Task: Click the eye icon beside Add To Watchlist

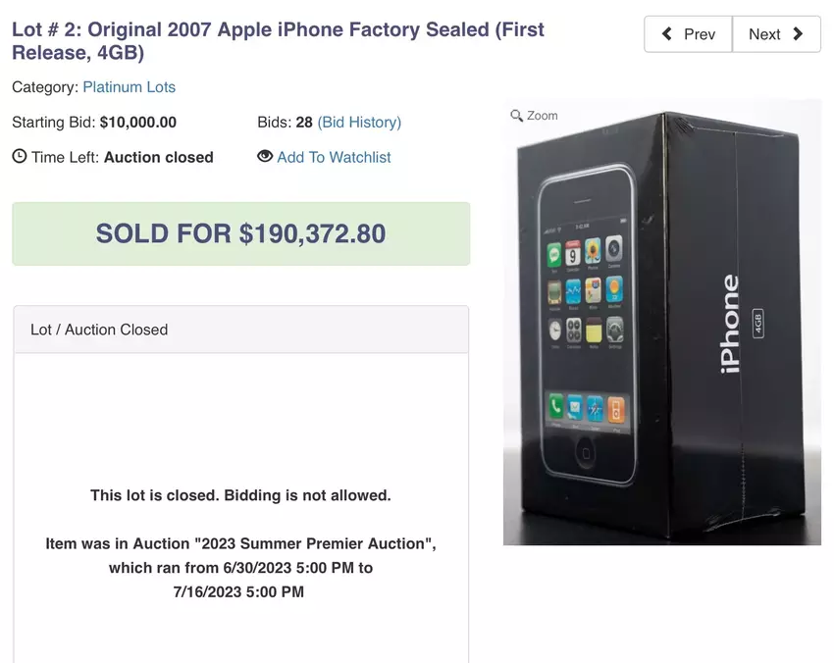Action: pos(265,156)
